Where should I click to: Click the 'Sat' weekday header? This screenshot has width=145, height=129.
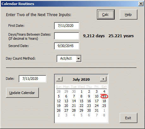(104, 87)
